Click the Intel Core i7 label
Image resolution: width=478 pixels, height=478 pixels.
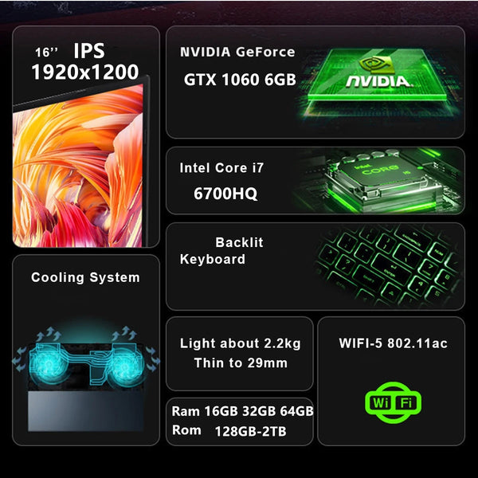click(221, 168)
